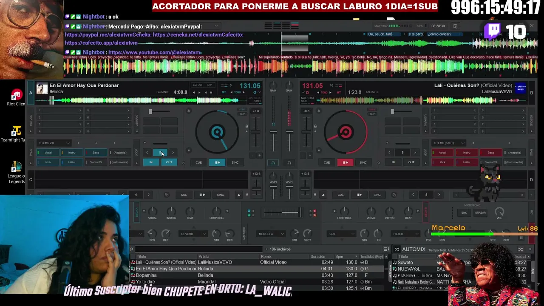Open deck B key D dropdown

306,92
